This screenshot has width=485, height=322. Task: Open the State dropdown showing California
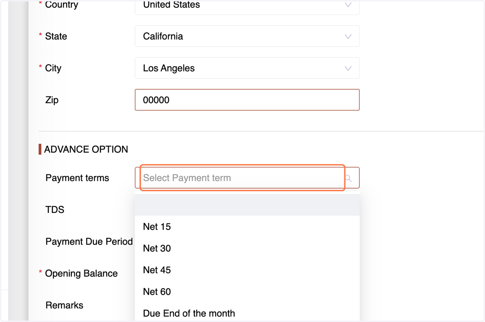[x=247, y=36]
